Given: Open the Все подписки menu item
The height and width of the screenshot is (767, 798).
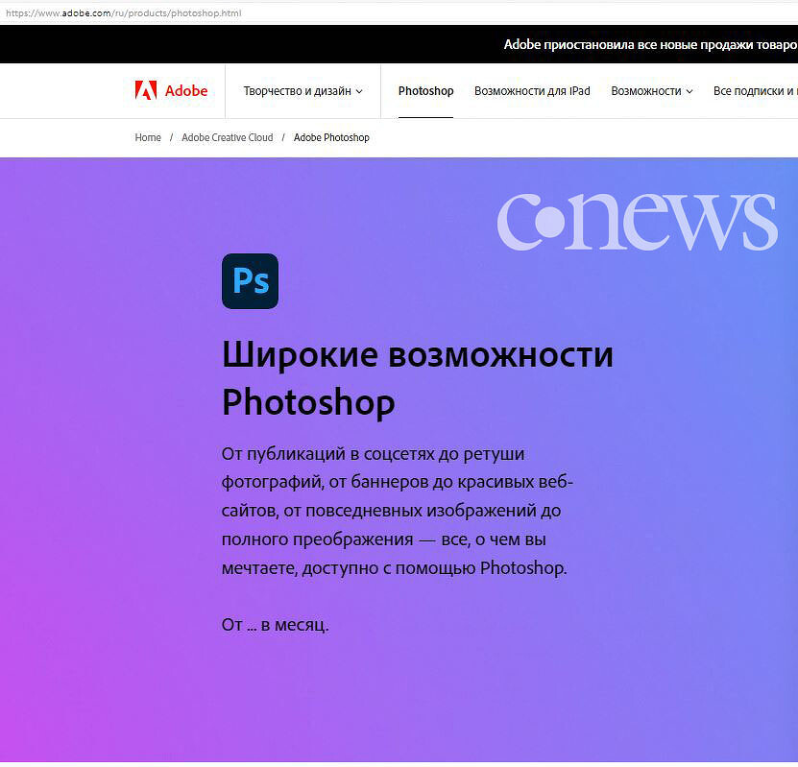Looking at the screenshot, I should (x=755, y=91).
